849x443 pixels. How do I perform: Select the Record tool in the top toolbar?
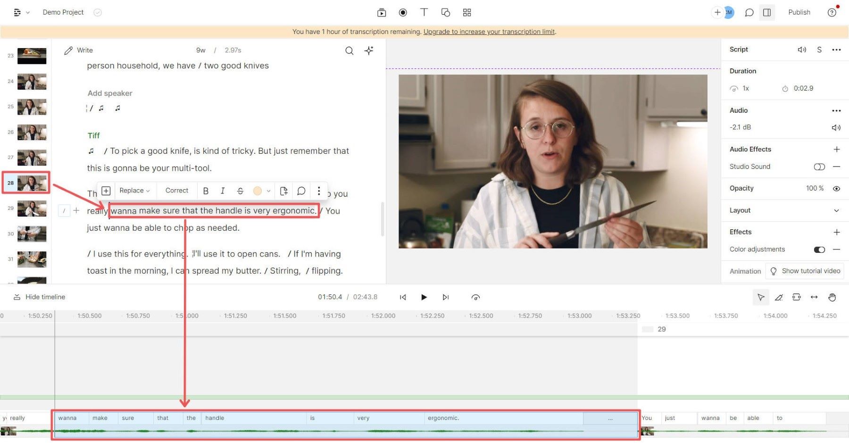pyautogui.click(x=403, y=12)
